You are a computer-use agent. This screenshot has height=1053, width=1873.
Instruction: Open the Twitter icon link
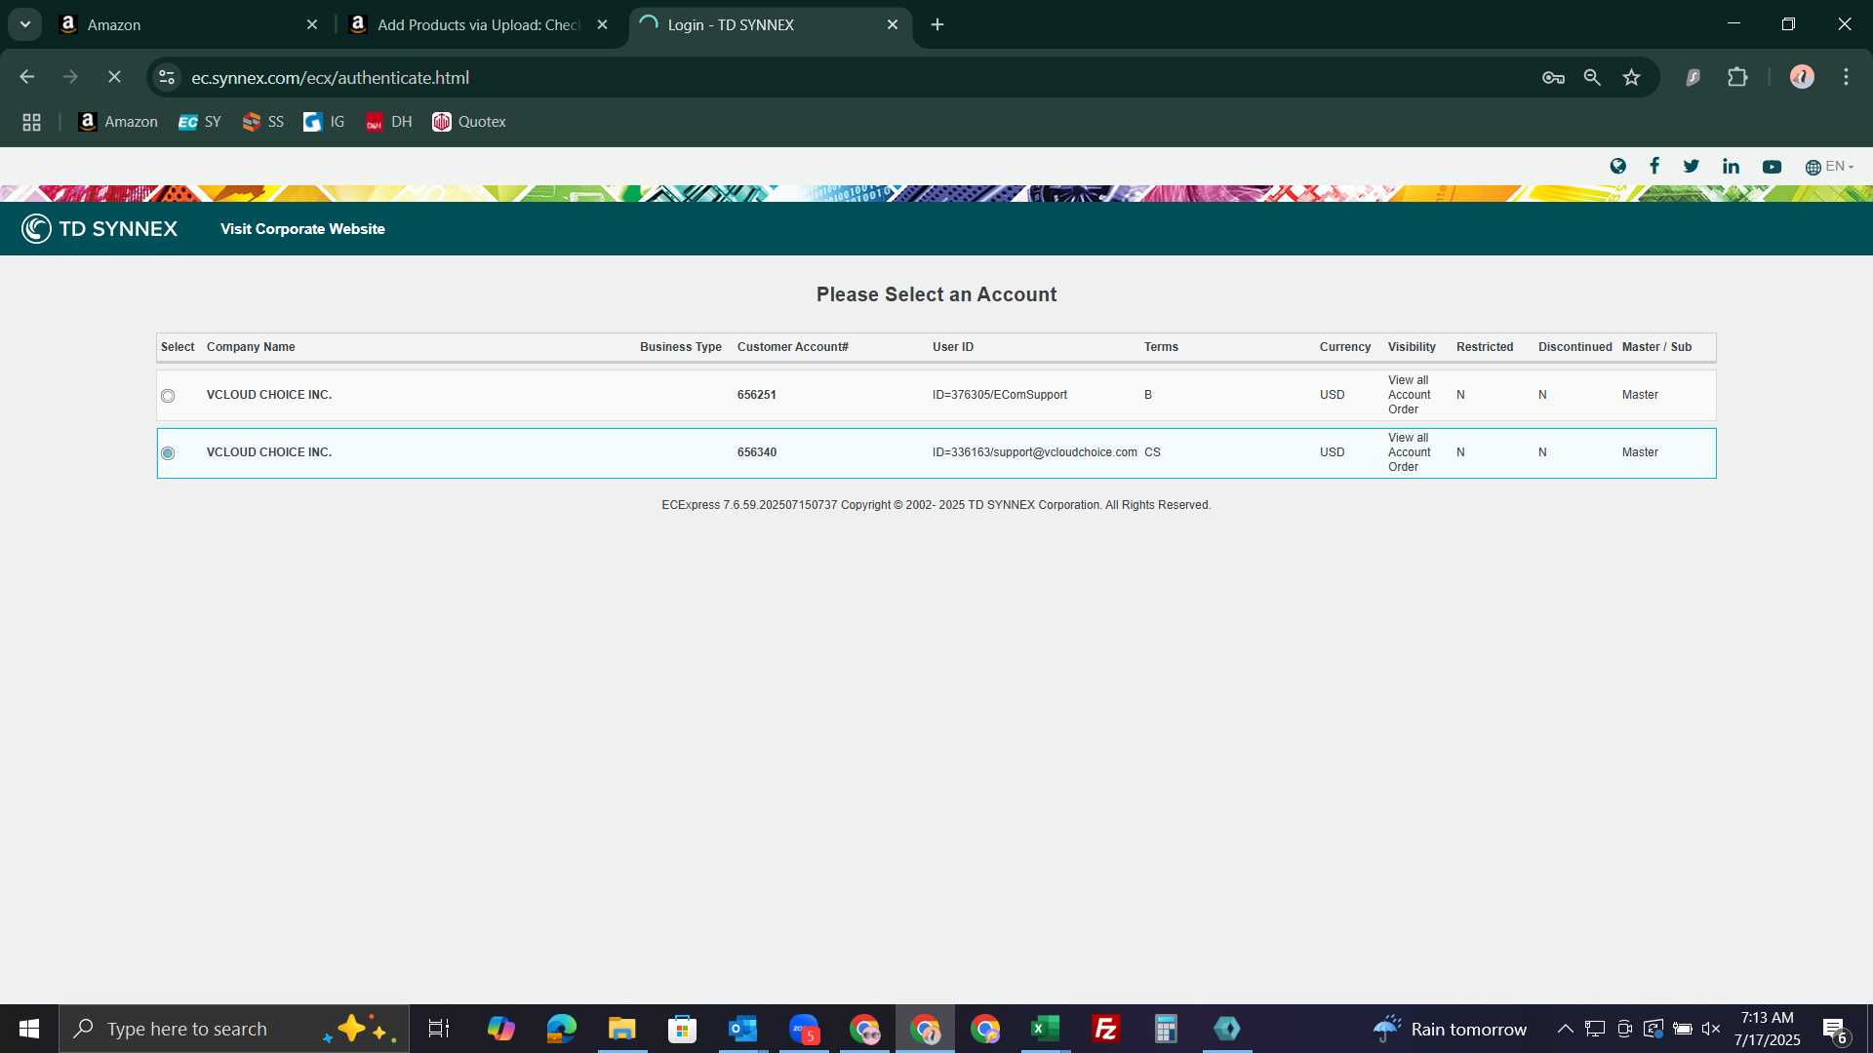click(1692, 167)
